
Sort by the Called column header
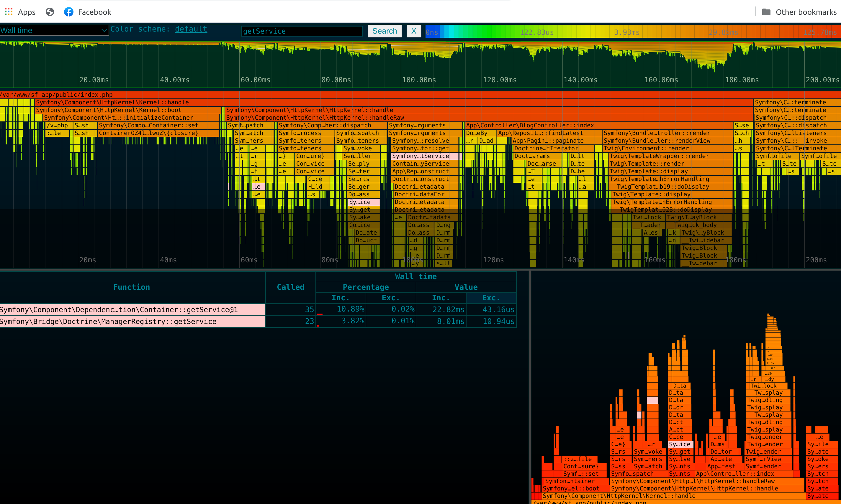[290, 287]
